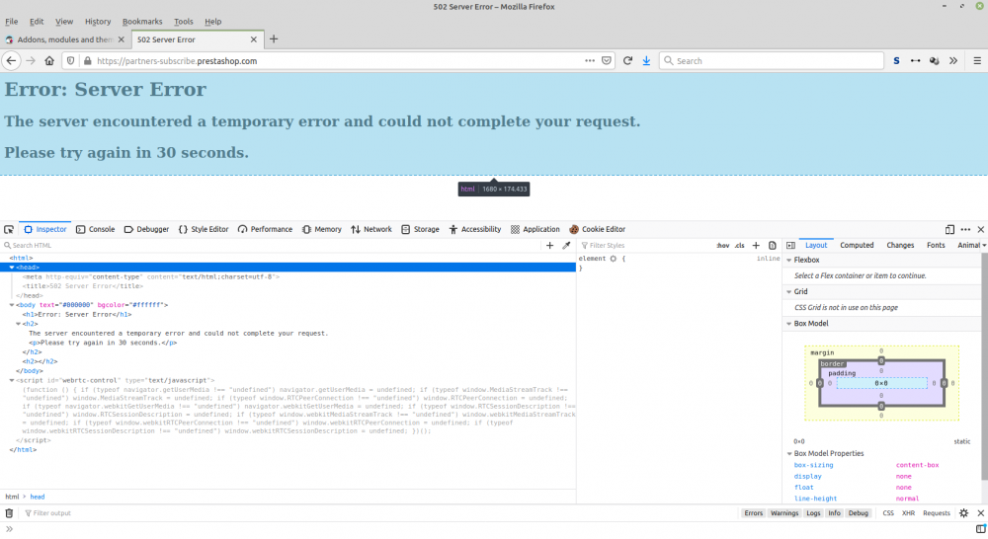Toggle the Warnings console filter
Viewport: 988px width, 539px height.
coord(783,513)
